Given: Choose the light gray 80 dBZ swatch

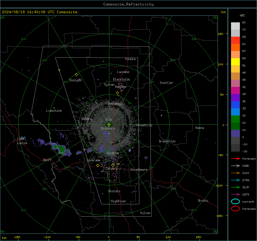Looking at the screenshot, I should 235,26.
